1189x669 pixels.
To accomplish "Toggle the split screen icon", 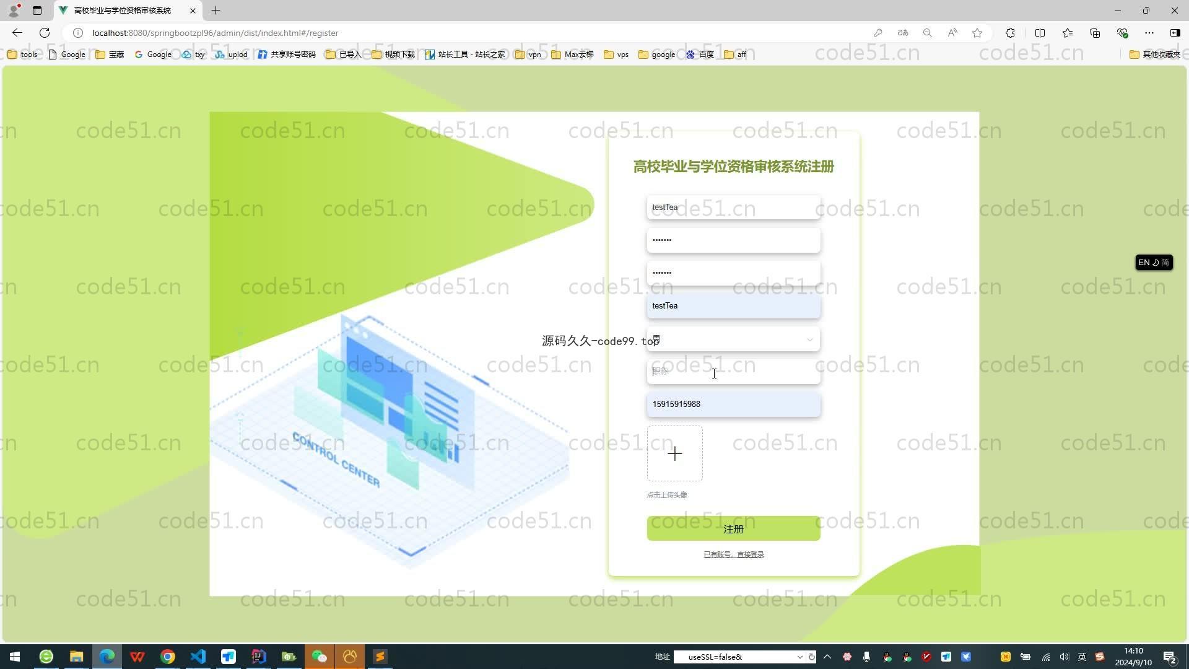I will (1040, 33).
